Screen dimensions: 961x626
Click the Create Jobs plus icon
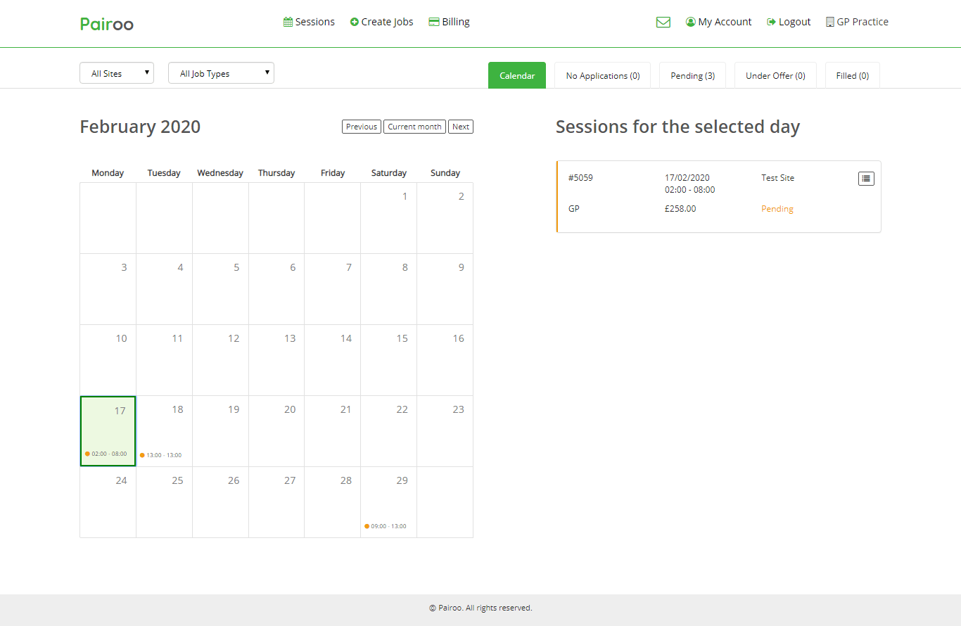point(355,23)
